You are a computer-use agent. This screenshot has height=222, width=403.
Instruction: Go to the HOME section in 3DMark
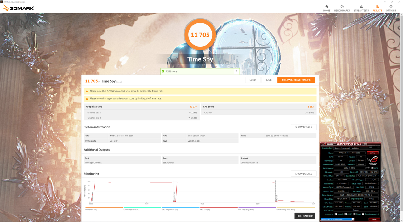point(327,8)
